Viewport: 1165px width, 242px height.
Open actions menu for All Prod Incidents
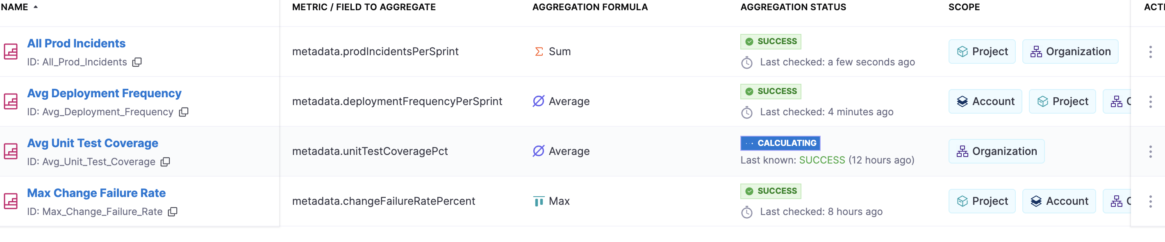pos(1151,52)
